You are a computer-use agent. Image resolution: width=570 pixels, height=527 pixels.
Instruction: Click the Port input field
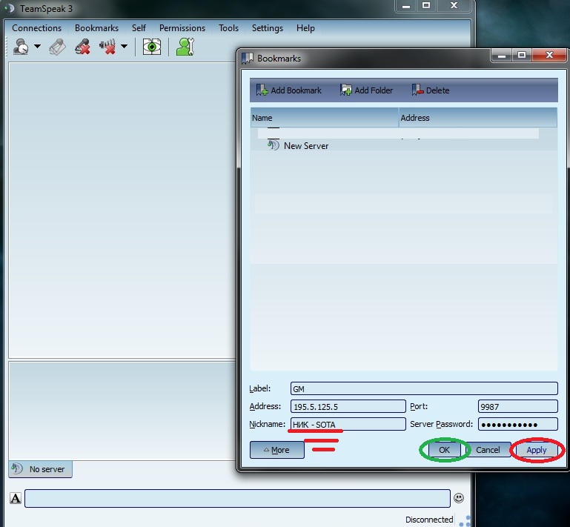[517, 406]
